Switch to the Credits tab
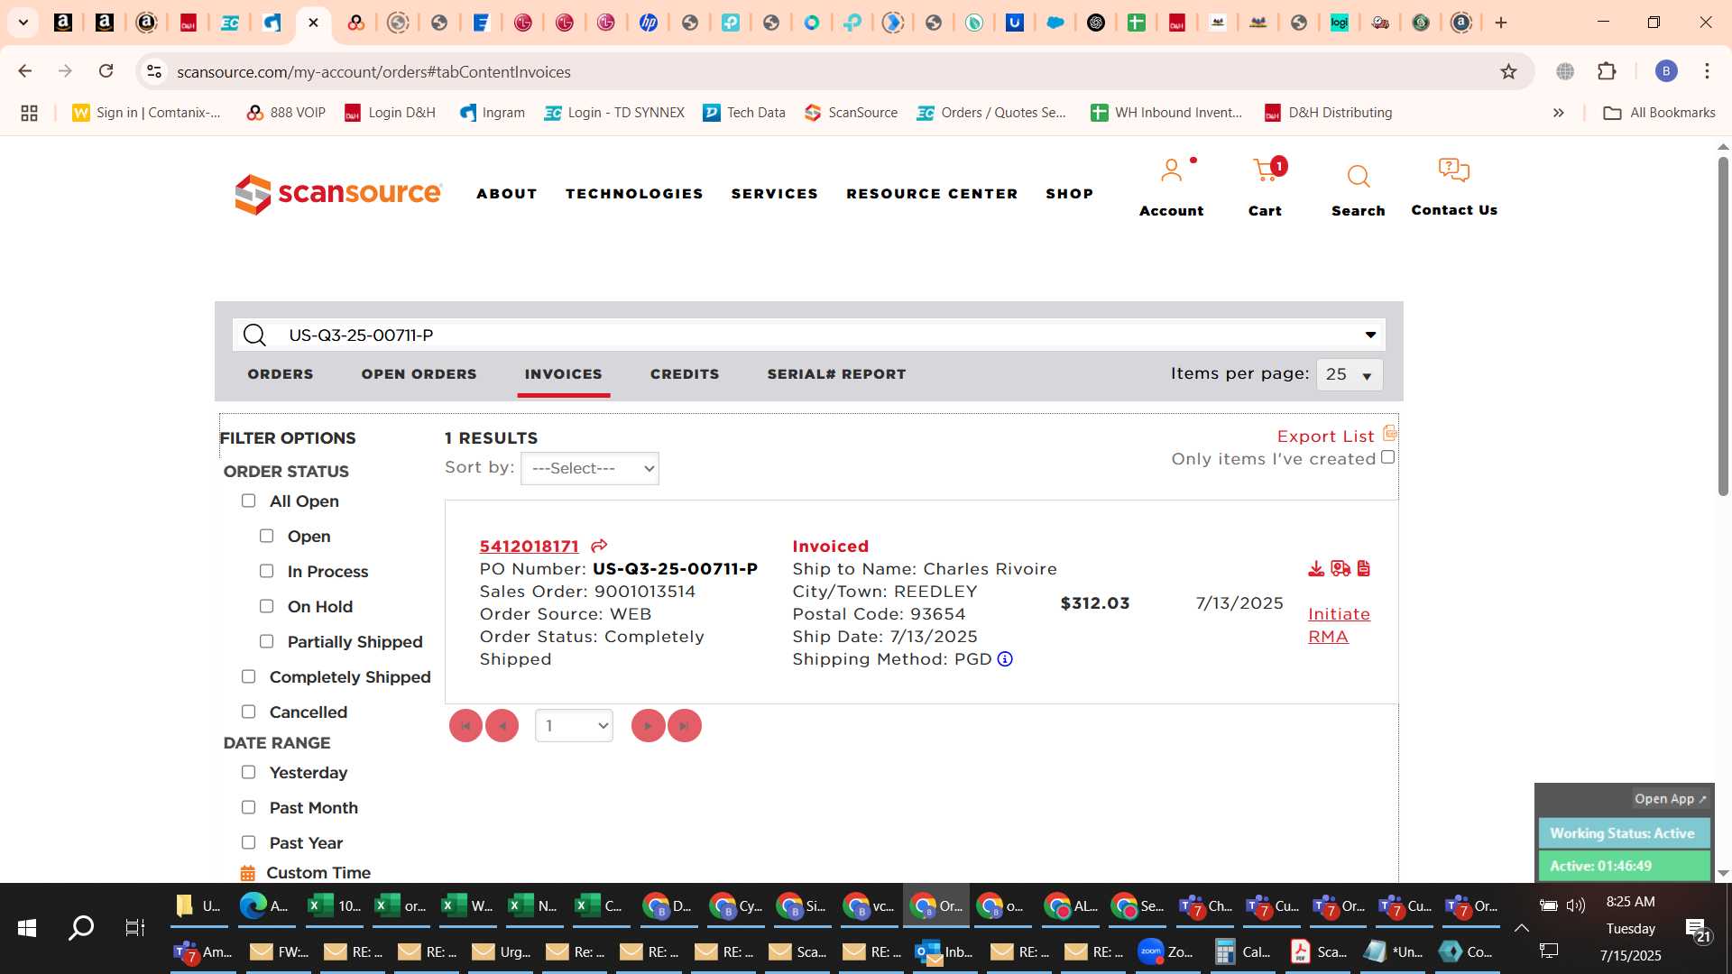Viewport: 1732px width, 974px height. coord(685,374)
